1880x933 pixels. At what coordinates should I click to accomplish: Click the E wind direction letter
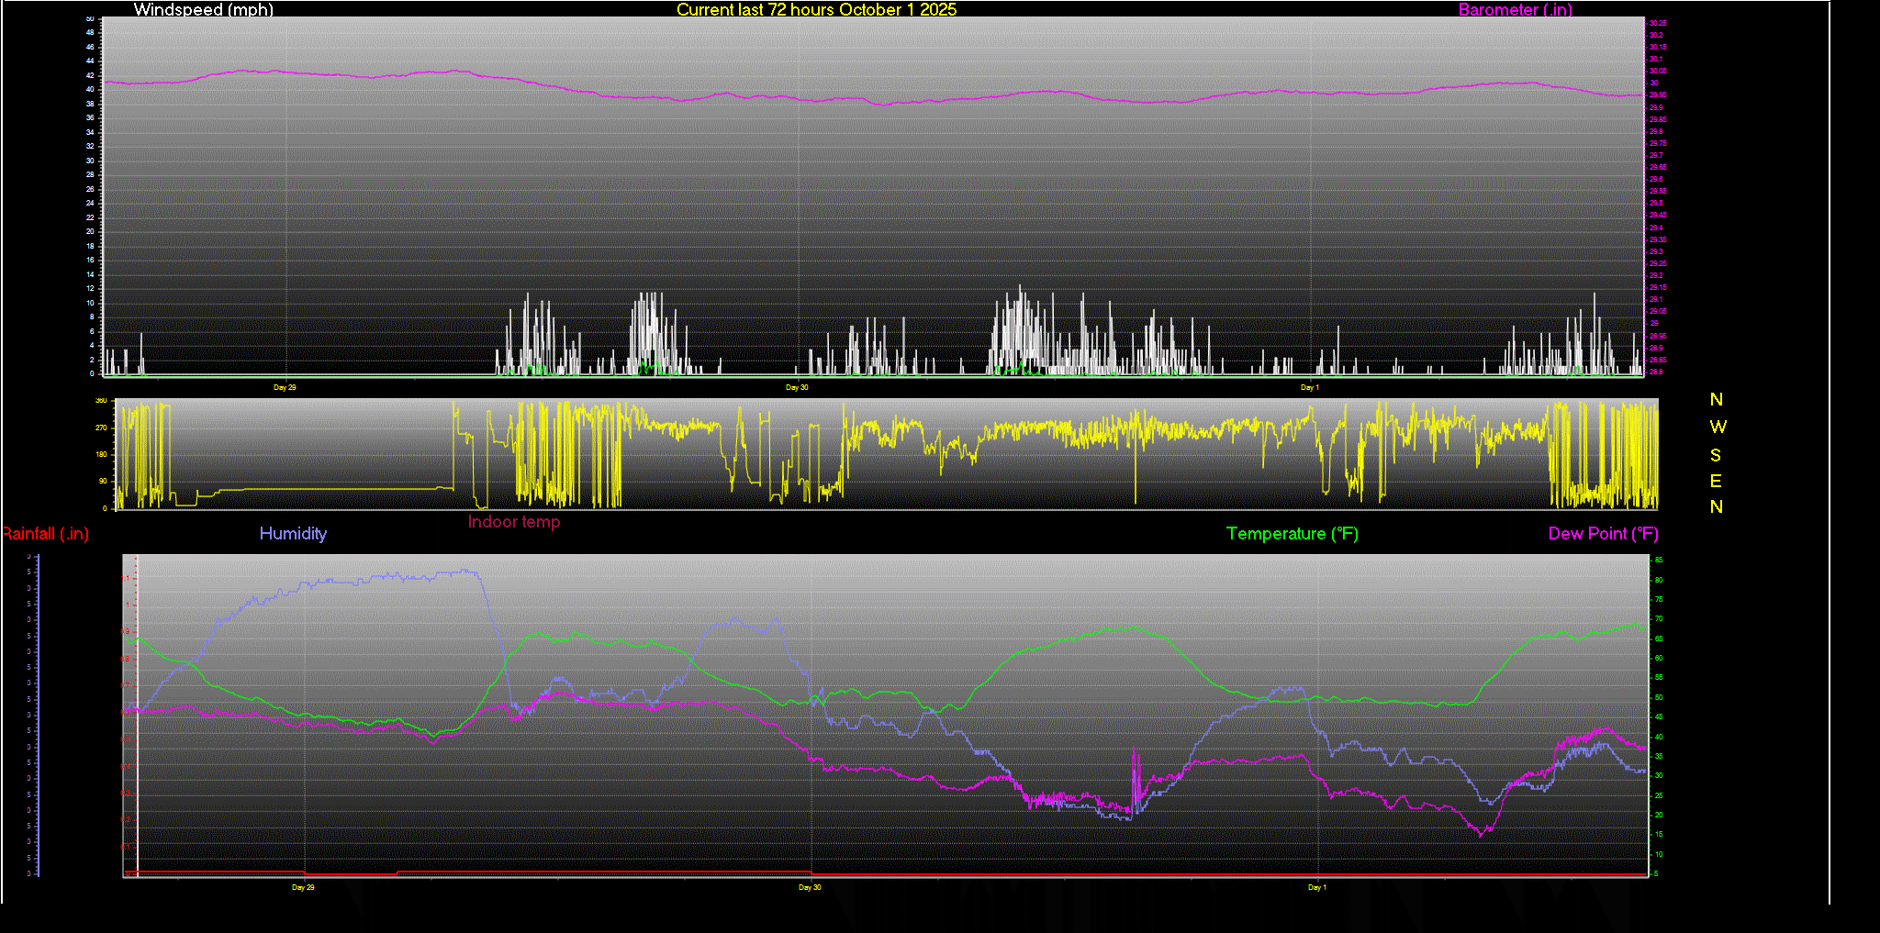pos(1716,481)
